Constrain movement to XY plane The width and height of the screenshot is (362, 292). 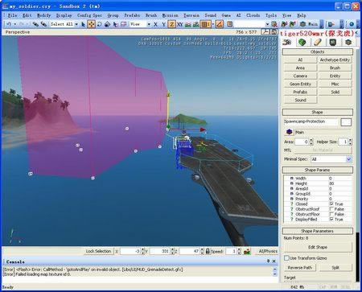tap(179, 24)
